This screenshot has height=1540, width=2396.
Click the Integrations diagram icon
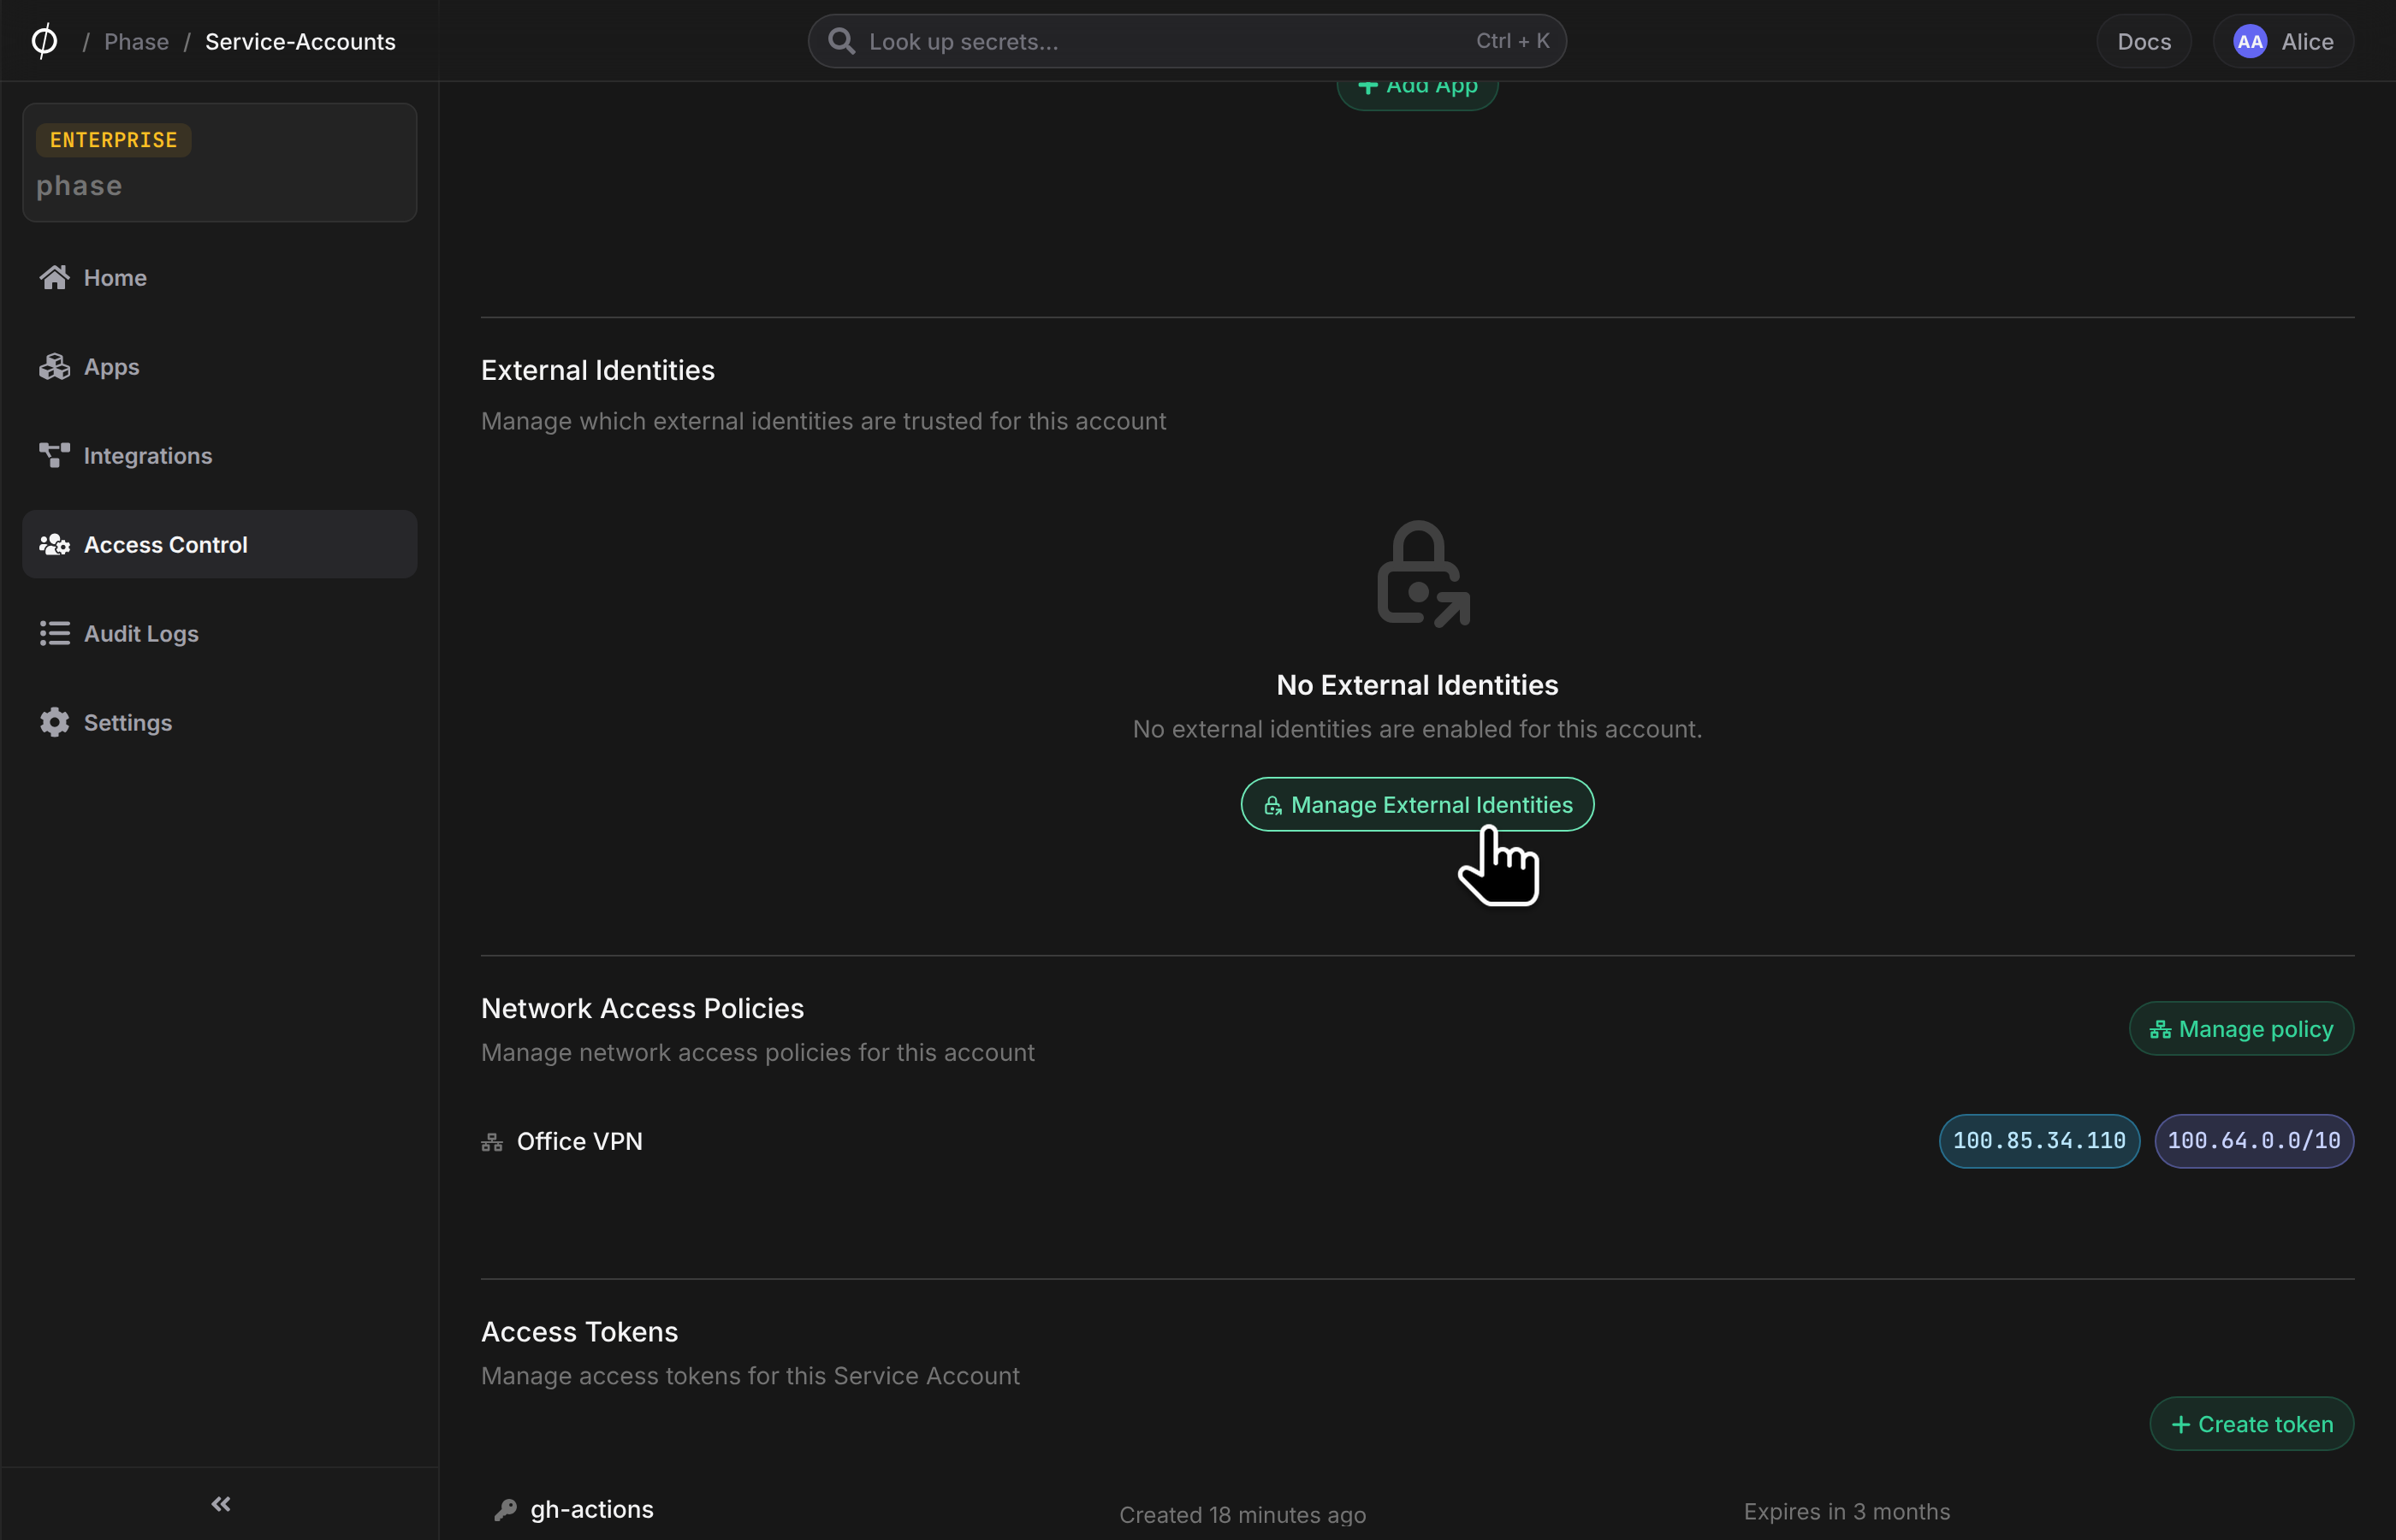click(x=54, y=455)
